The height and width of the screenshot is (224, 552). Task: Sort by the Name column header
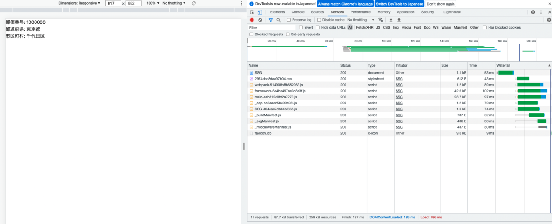(x=293, y=65)
